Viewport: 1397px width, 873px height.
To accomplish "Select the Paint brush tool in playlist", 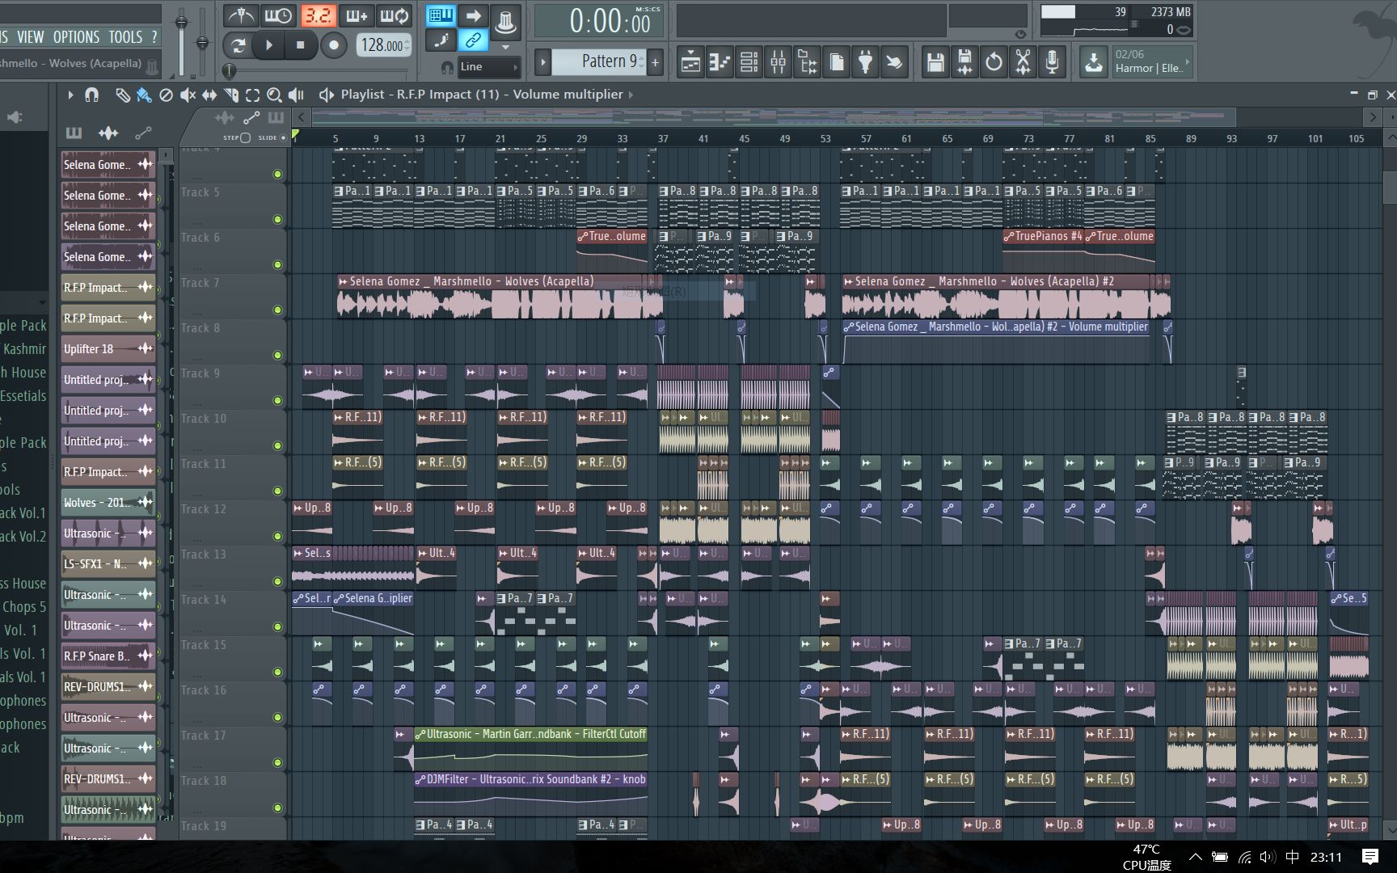I will pyautogui.click(x=144, y=95).
